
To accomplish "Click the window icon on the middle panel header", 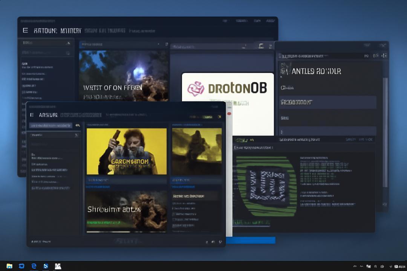I will 261,46.
